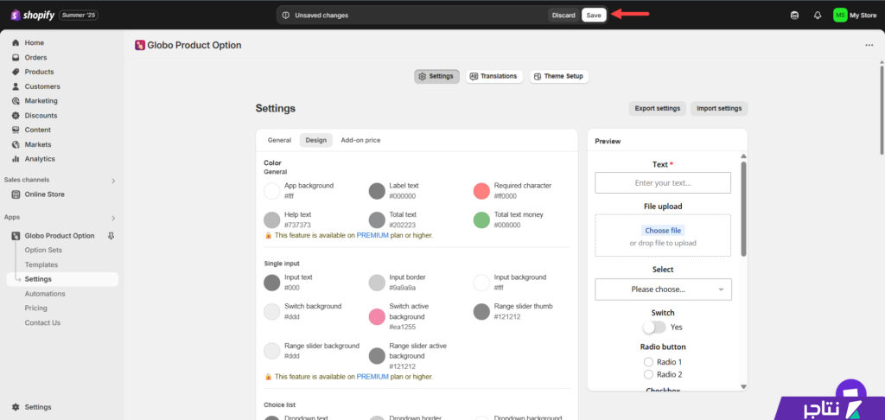Open Option Sets in sidebar

43,250
